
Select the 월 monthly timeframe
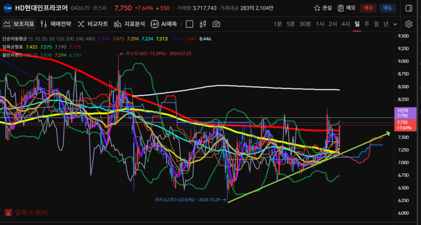pyautogui.click(x=376, y=24)
